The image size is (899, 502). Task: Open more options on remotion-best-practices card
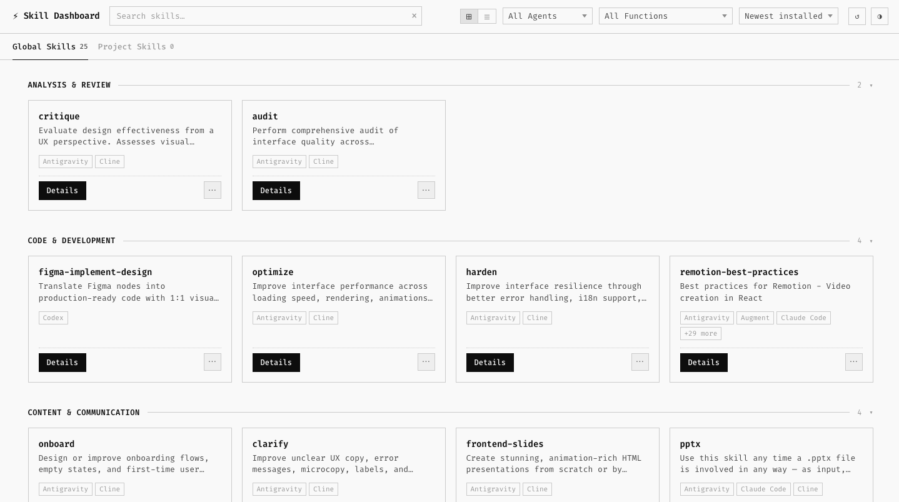coord(854,362)
